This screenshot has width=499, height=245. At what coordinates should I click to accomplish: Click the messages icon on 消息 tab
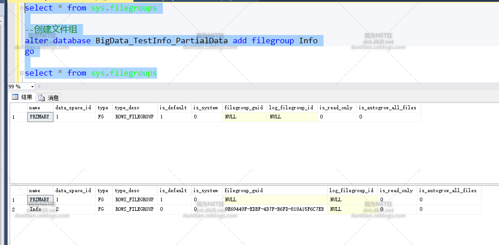point(42,97)
